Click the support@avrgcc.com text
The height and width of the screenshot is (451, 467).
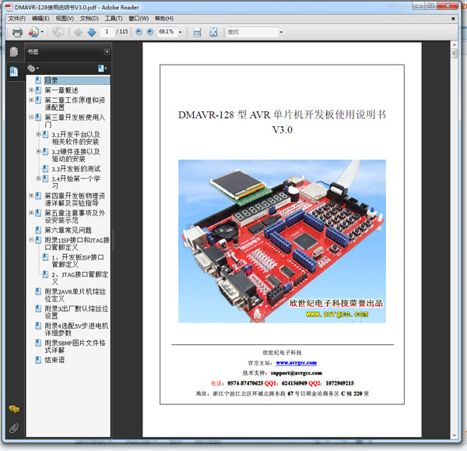coord(297,373)
